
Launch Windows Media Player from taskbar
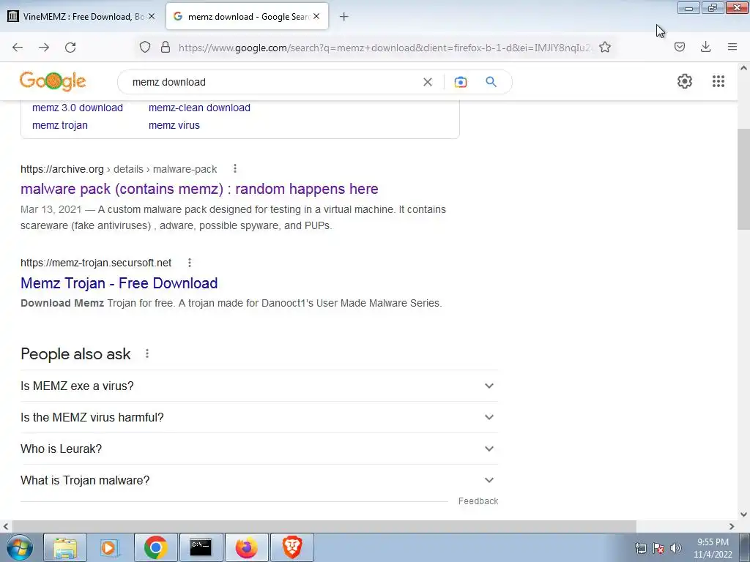(x=110, y=547)
